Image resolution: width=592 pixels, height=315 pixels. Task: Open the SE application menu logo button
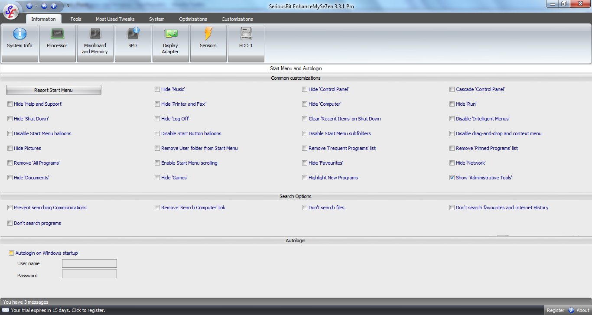[10, 12]
